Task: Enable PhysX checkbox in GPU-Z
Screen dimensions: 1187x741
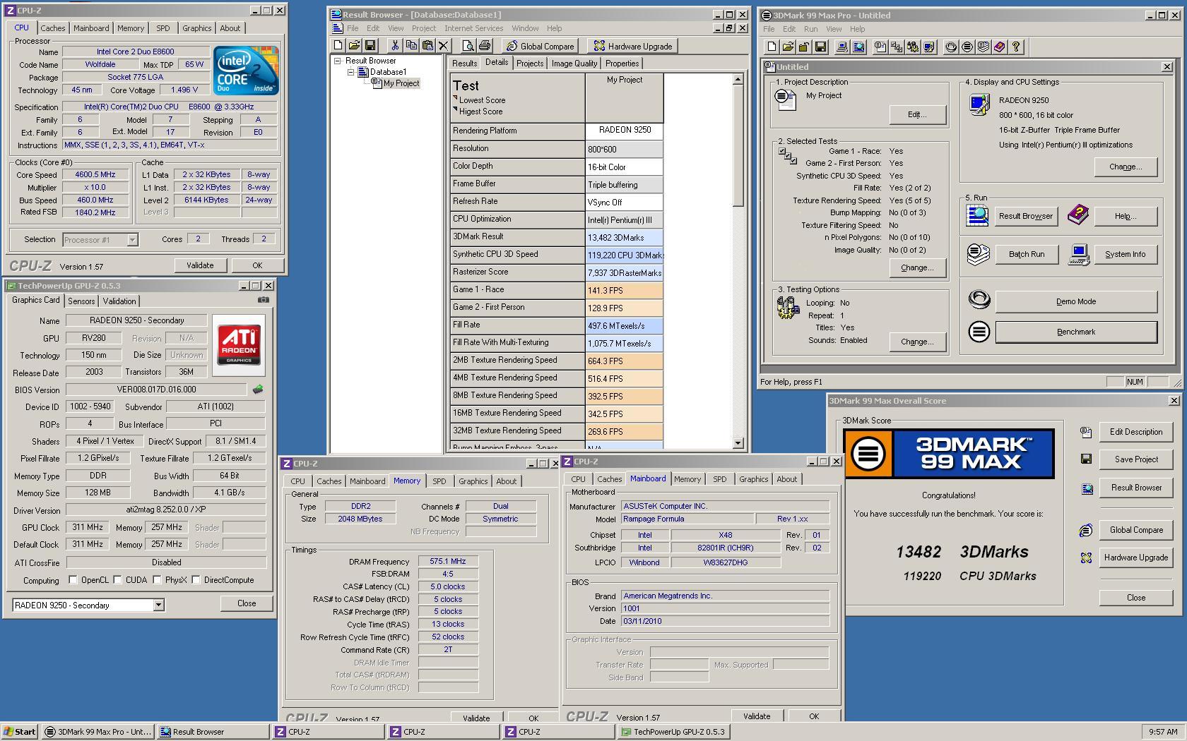Action: (157, 580)
